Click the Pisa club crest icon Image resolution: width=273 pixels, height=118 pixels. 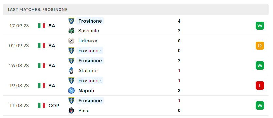[71, 110]
